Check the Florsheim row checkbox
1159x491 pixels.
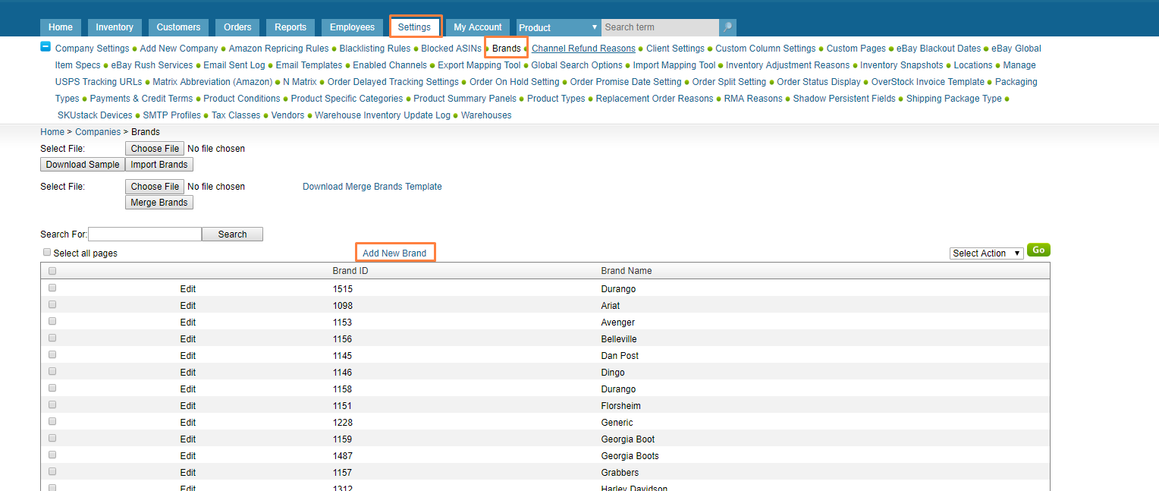tap(52, 404)
